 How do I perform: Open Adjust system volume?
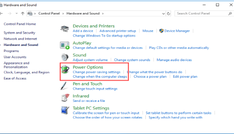90,60
